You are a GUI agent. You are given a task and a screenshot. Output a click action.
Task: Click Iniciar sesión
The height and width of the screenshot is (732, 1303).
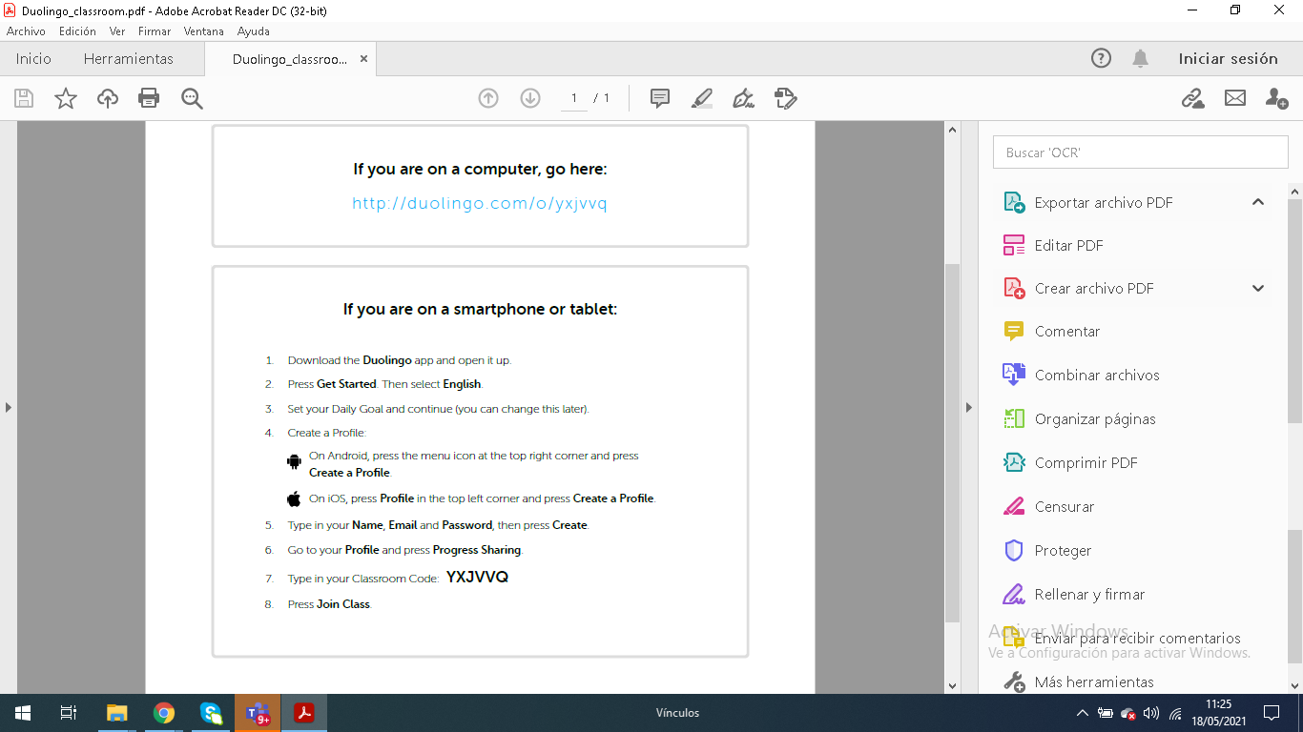pos(1228,58)
